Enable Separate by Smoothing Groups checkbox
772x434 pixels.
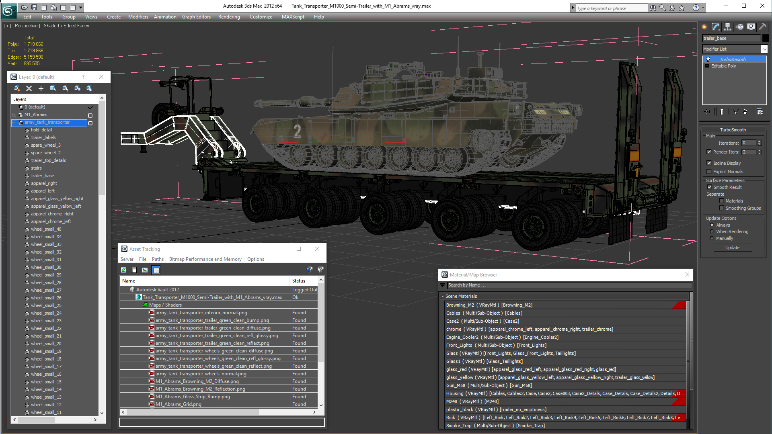coord(721,208)
